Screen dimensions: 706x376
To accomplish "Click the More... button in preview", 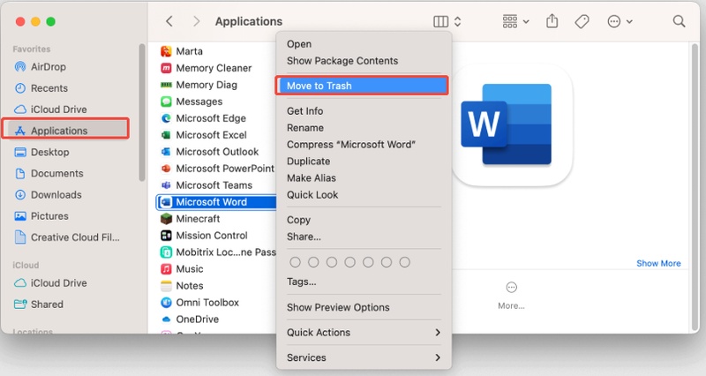I will click(512, 296).
